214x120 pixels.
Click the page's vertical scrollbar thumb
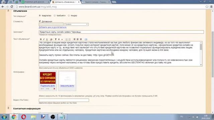coord(213,54)
